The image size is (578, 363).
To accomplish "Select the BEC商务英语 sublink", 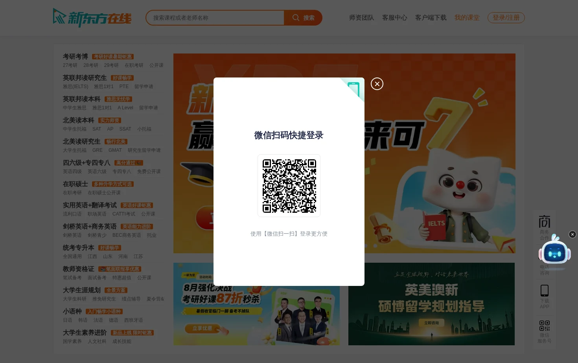I will [127, 235].
